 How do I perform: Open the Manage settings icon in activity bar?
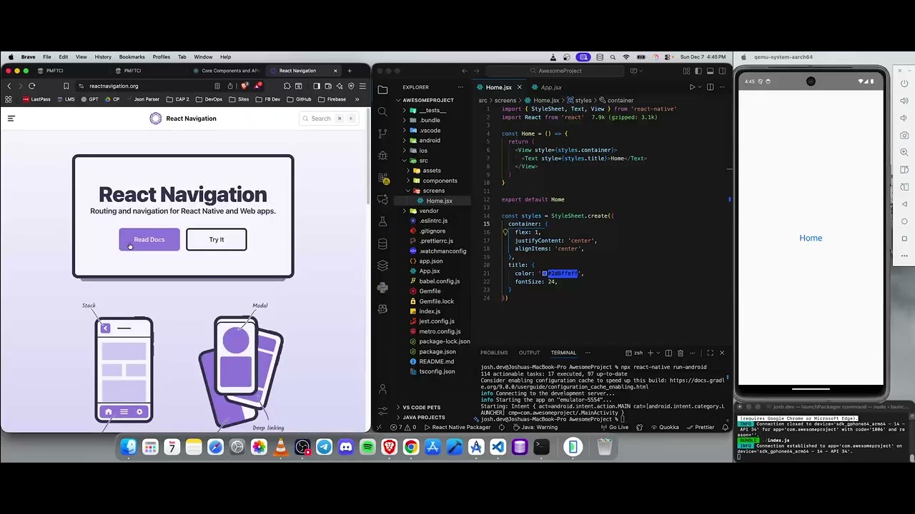(382, 412)
